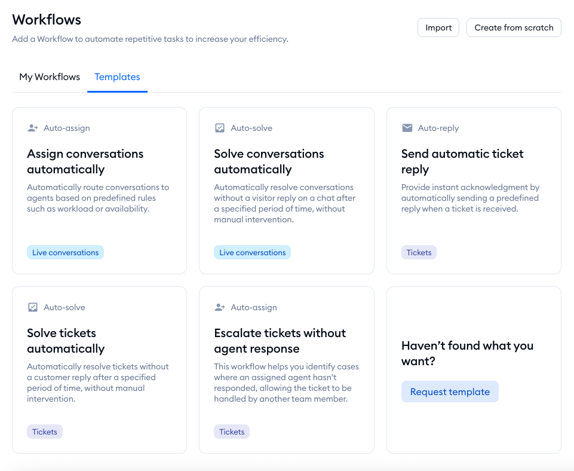The width and height of the screenshot is (574, 471).
Task: Click the Auto-solve label above Solve tickets
Action: point(65,307)
